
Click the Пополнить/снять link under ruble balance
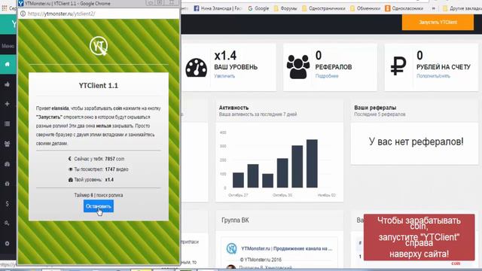click(x=433, y=76)
